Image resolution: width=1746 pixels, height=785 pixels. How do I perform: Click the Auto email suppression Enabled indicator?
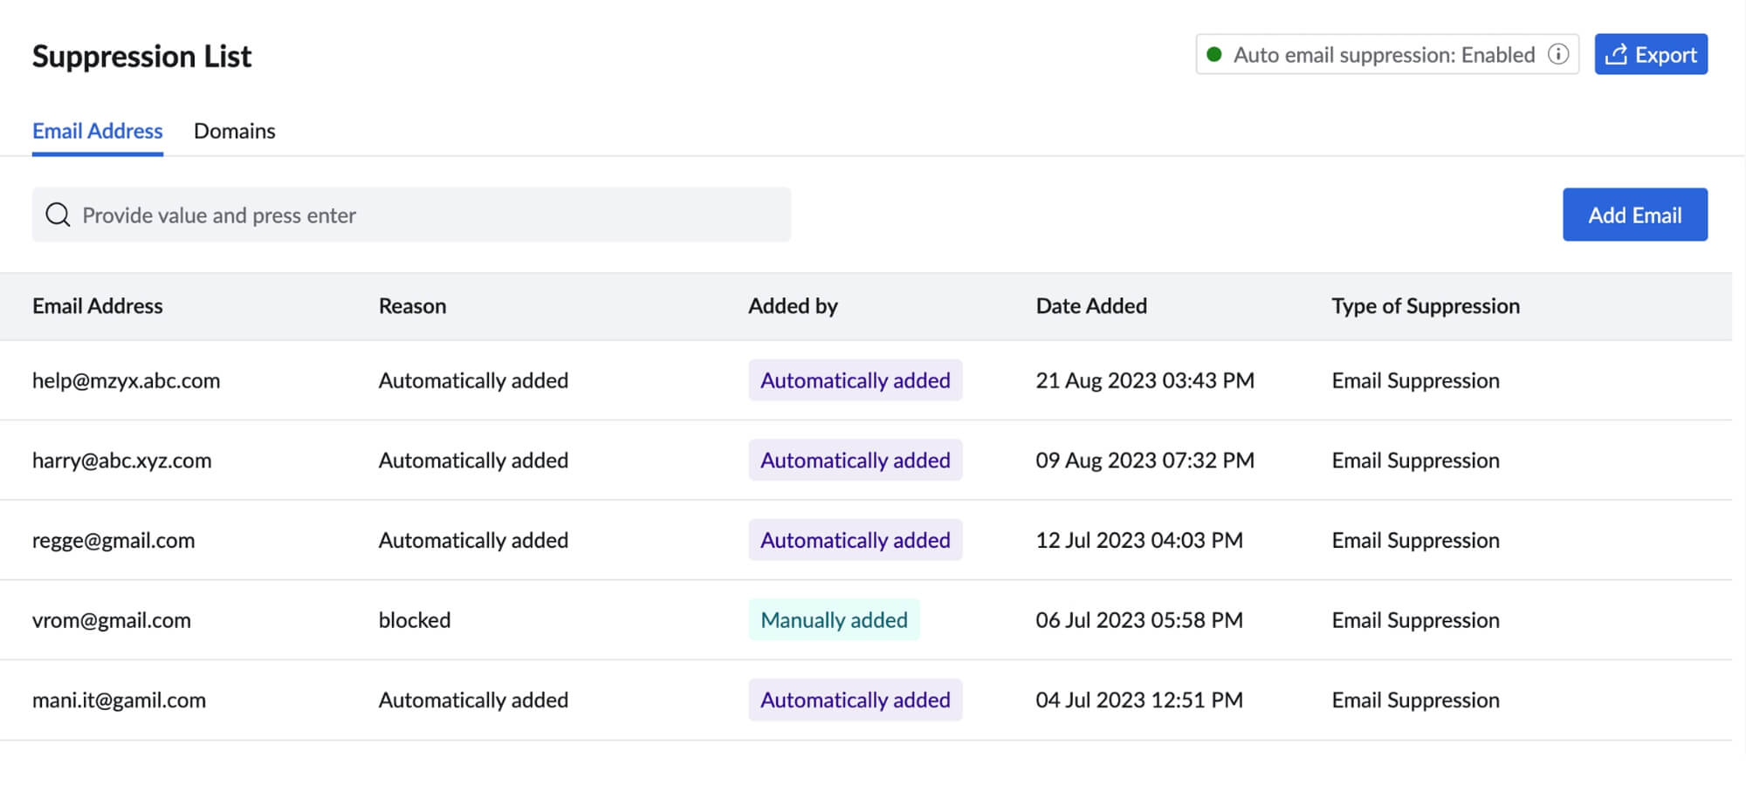pos(1384,54)
